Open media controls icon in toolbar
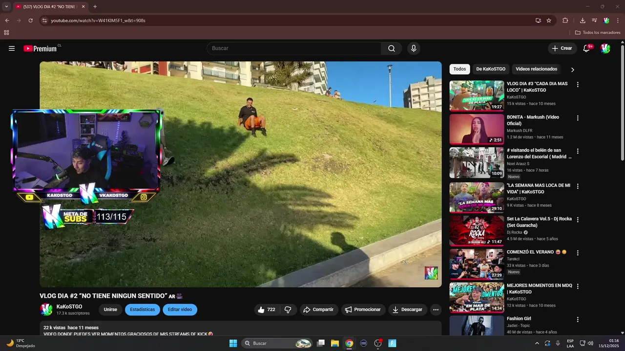 (594, 20)
